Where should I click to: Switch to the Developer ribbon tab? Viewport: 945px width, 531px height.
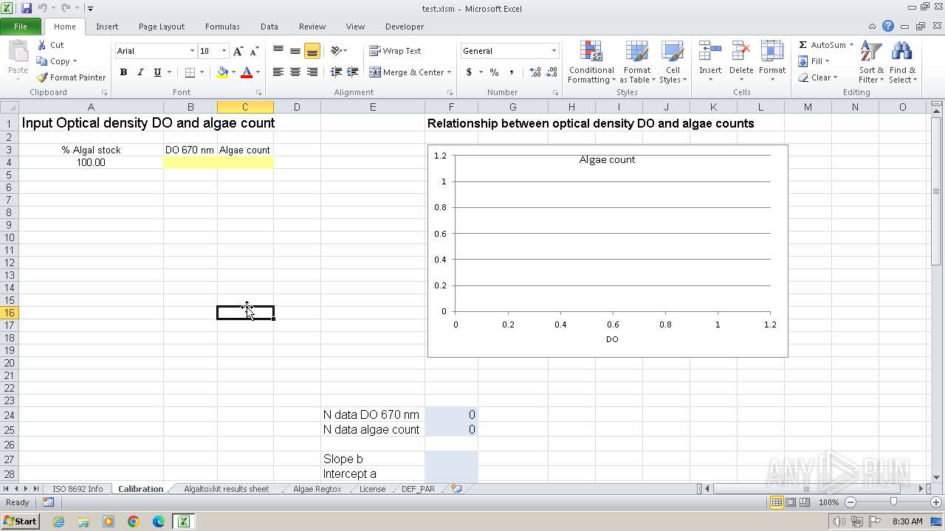coord(405,27)
